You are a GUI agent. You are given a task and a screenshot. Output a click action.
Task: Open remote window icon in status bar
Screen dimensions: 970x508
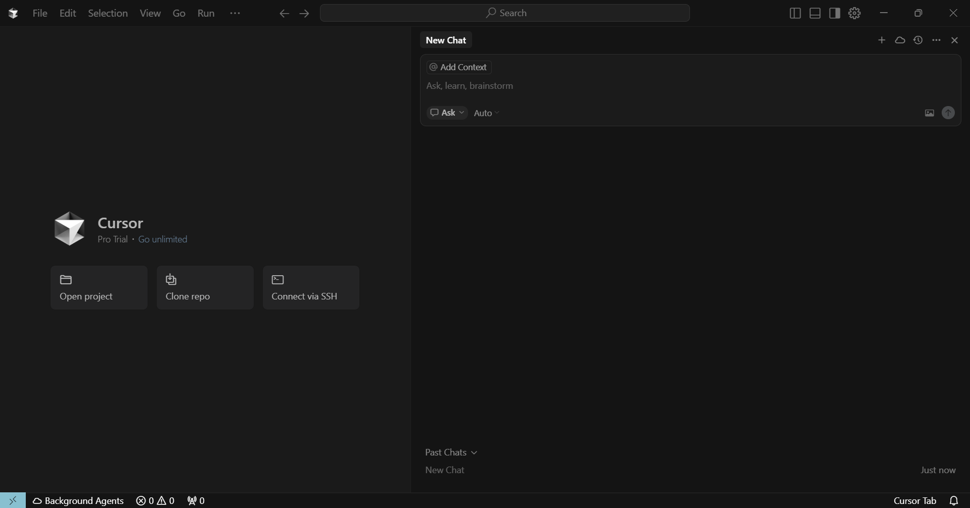tap(13, 500)
